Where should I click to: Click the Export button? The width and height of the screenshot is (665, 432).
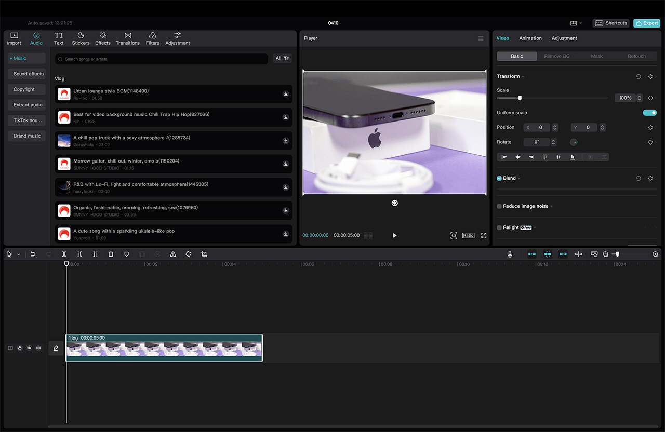point(647,23)
